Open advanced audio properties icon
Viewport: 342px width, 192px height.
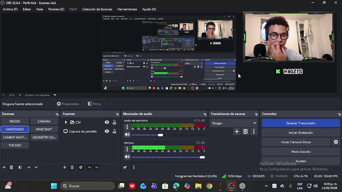pyautogui.click(x=125, y=167)
